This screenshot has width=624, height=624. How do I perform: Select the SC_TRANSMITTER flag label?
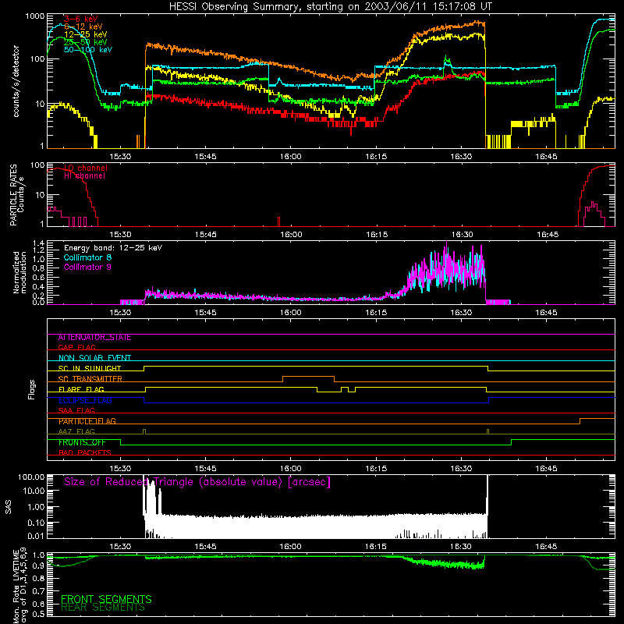tap(90, 379)
